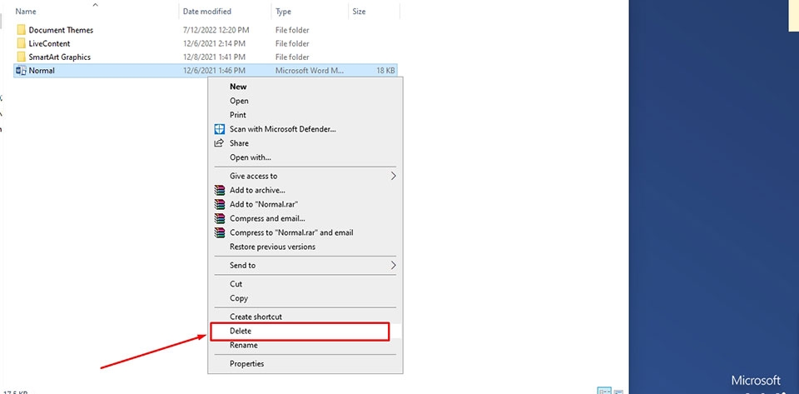Click the date 12/8/2021 1:41 PM
The image size is (799, 394).
click(x=215, y=57)
